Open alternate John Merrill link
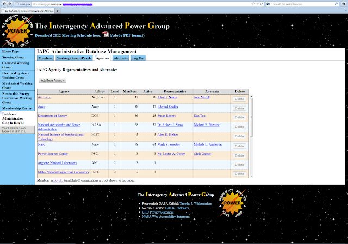 [x=202, y=97]
